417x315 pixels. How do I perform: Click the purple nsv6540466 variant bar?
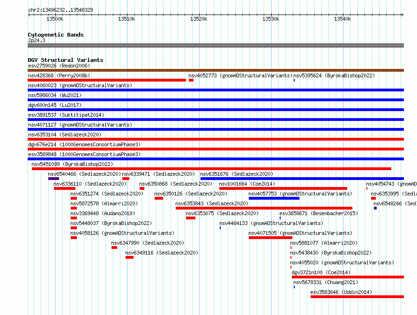point(53,179)
